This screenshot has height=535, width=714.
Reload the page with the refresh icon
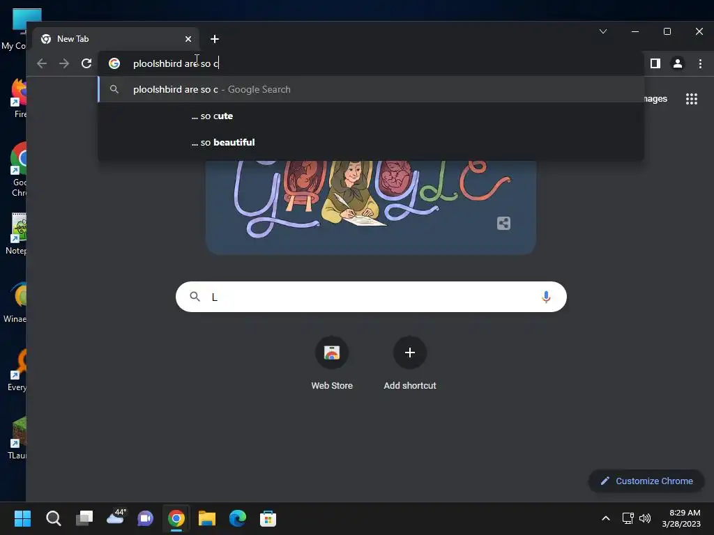(86, 63)
